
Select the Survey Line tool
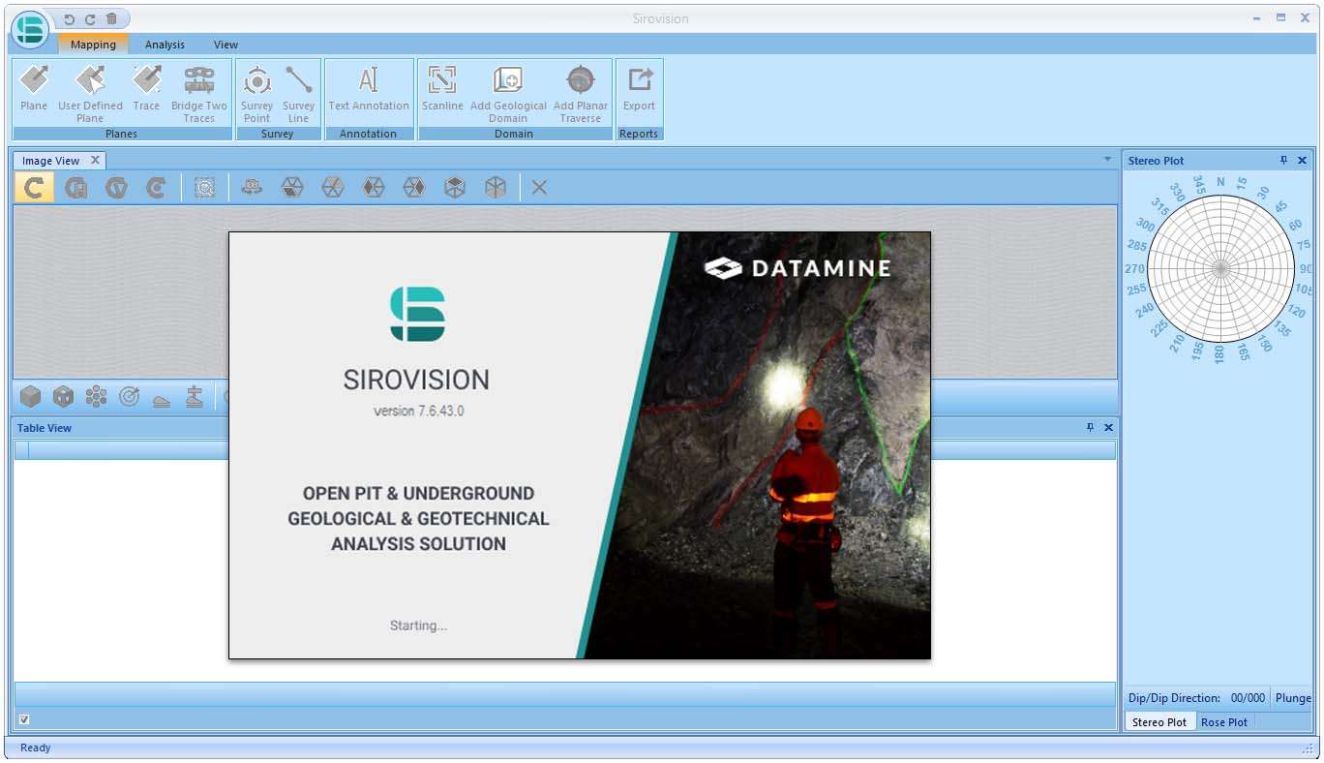tap(298, 89)
